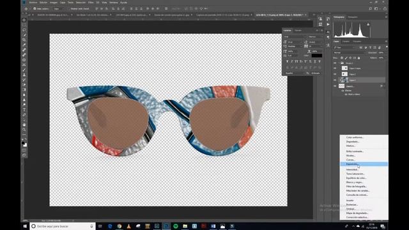
Task: Click the pixel layer filter icon
Action: pyautogui.click(x=360, y=47)
